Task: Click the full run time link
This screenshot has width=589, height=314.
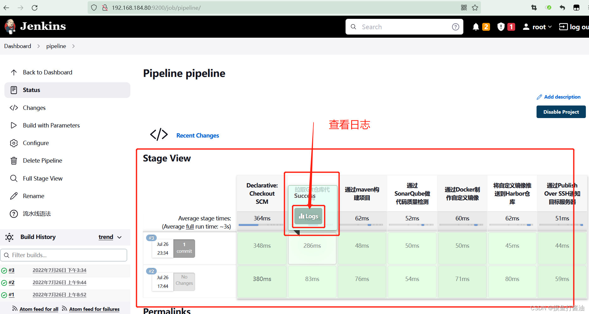Action: pyautogui.click(x=190, y=226)
